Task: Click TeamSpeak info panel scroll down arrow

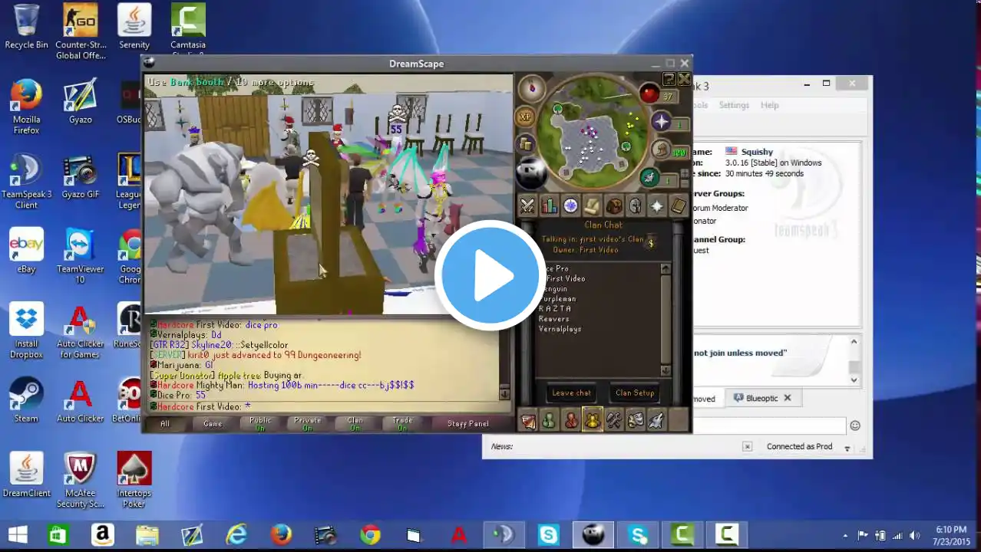Action: coord(854,379)
